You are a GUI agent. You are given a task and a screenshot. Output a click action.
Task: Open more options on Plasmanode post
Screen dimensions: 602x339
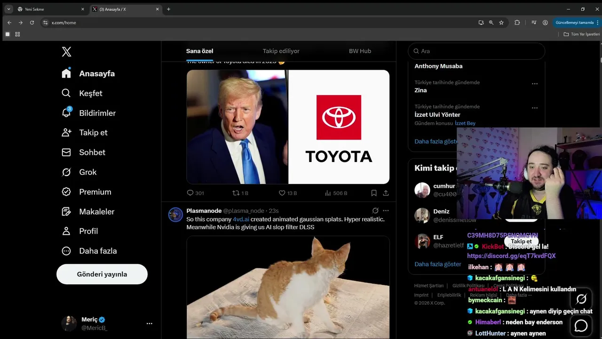coord(386,210)
